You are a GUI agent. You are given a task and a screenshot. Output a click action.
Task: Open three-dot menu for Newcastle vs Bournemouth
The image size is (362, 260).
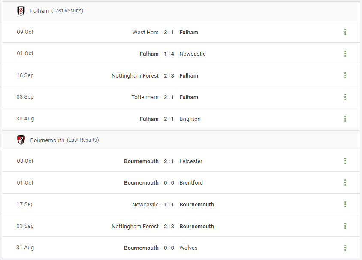(x=345, y=204)
